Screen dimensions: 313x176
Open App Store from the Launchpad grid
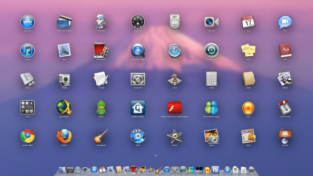coord(27,22)
